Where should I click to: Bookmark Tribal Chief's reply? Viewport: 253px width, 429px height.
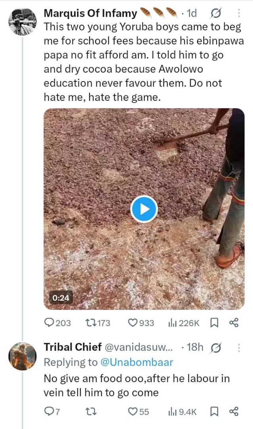point(214,412)
